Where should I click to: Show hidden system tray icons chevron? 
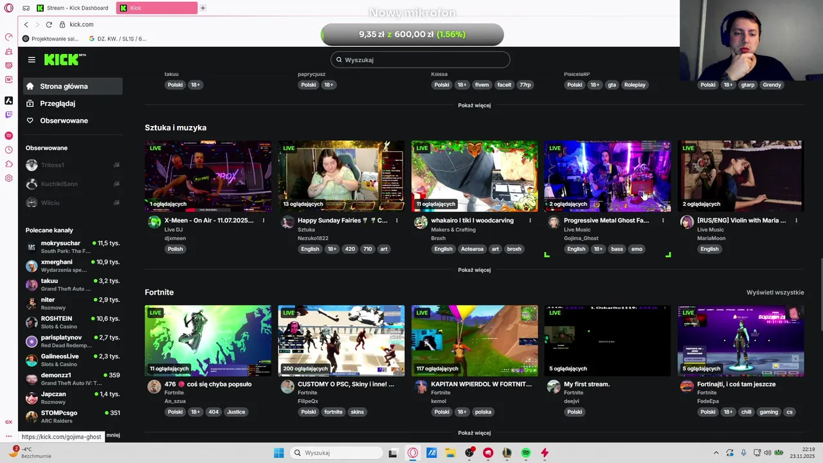pyautogui.click(x=716, y=453)
